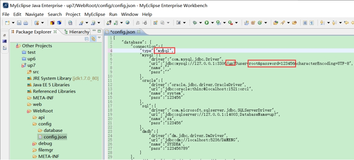Switch to the Hierarchy tab

point(77,32)
